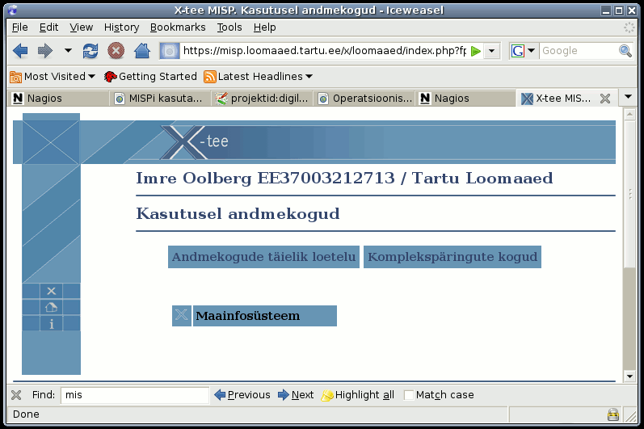Expand the Latest Headlines feed
The width and height of the screenshot is (644, 429).
point(259,77)
